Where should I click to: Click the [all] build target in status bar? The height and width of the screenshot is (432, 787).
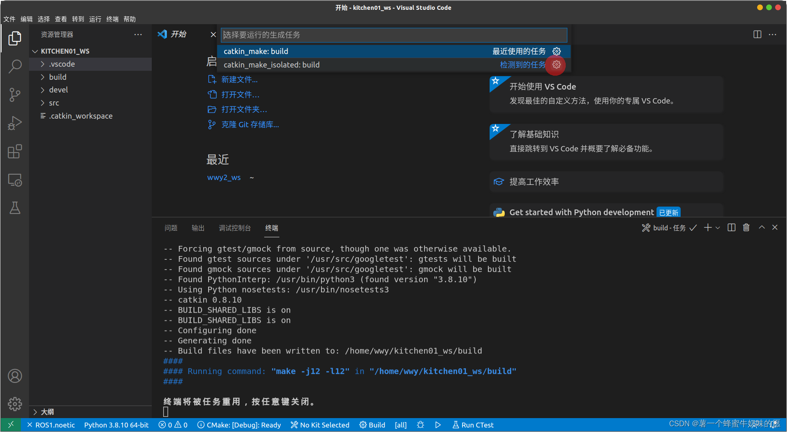[400, 425]
